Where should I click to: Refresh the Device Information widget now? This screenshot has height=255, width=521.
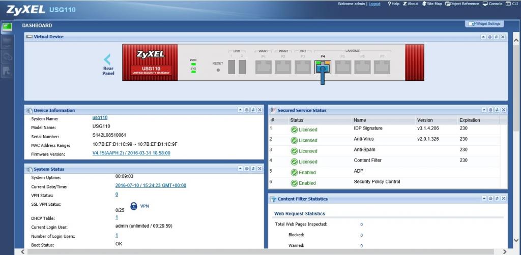253,110
